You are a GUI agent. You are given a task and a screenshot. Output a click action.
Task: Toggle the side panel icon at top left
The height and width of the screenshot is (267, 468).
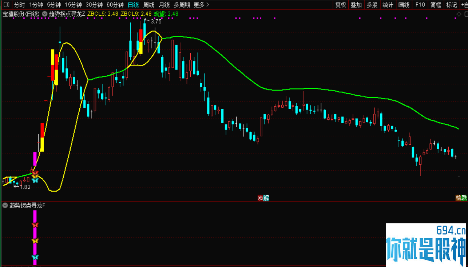pos(6,5)
